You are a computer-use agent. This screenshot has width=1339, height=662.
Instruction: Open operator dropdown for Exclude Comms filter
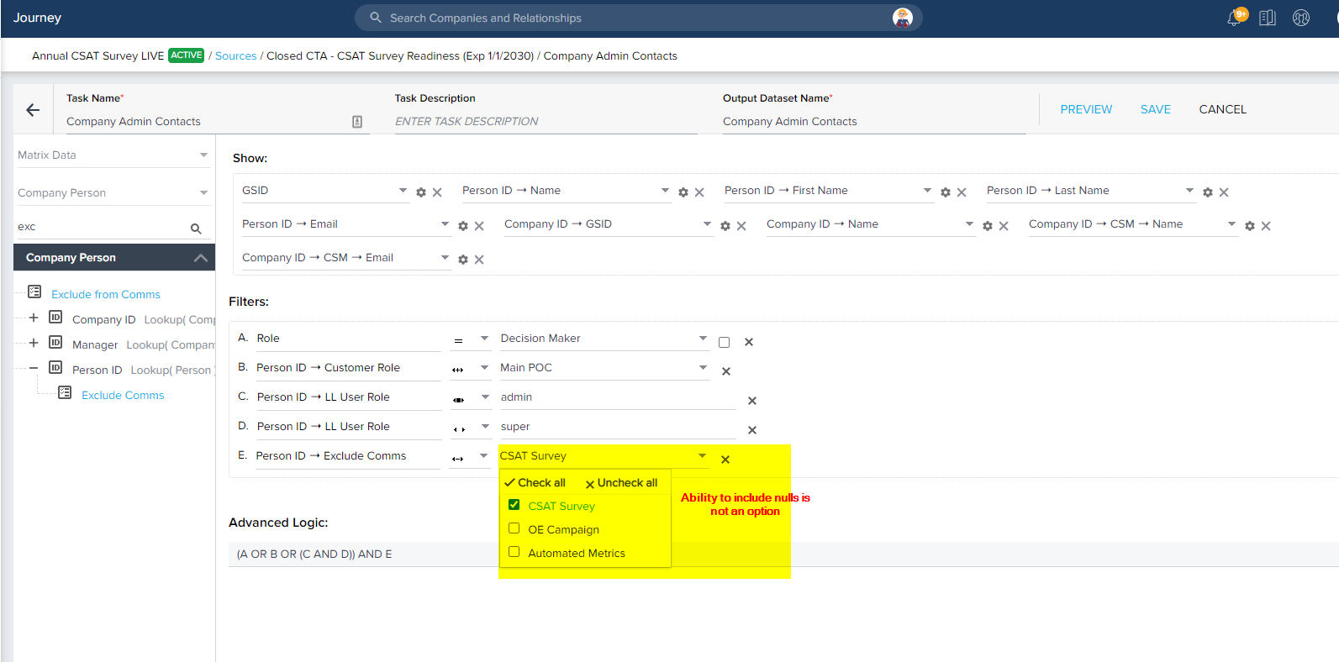click(x=470, y=457)
